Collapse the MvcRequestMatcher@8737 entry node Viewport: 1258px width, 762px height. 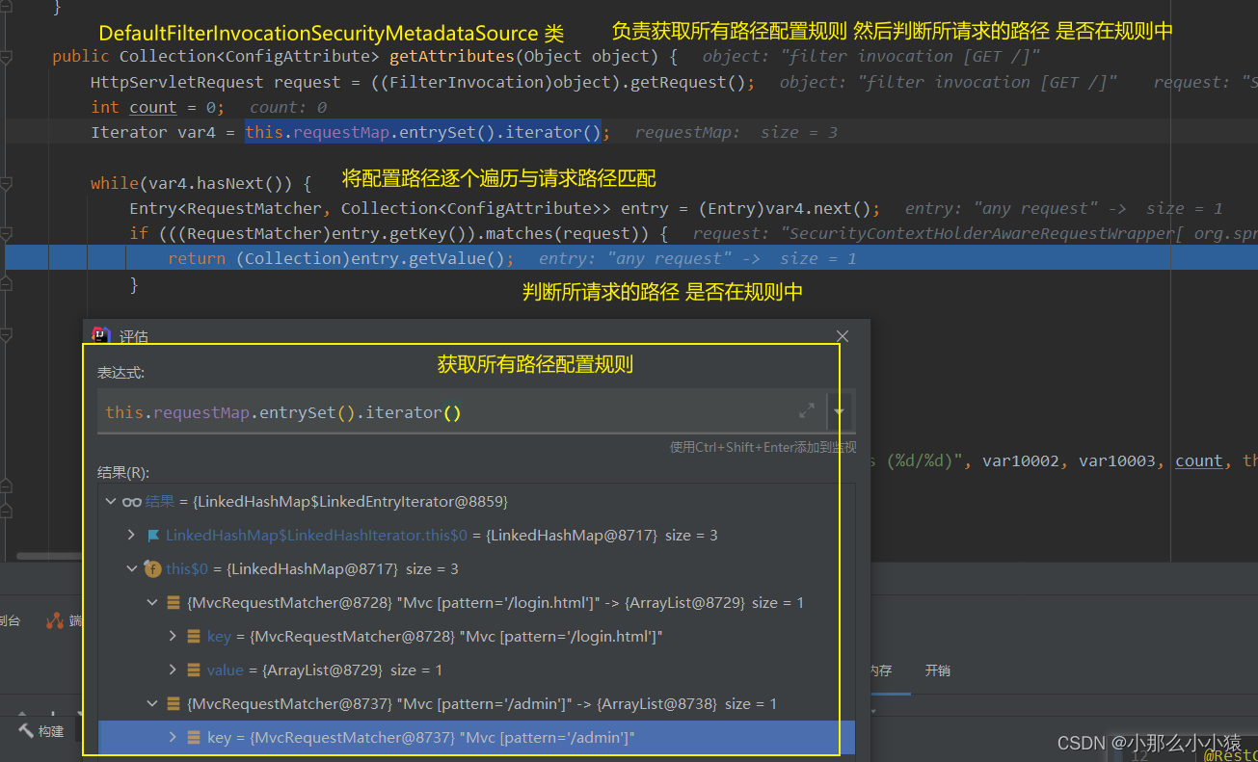152,703
